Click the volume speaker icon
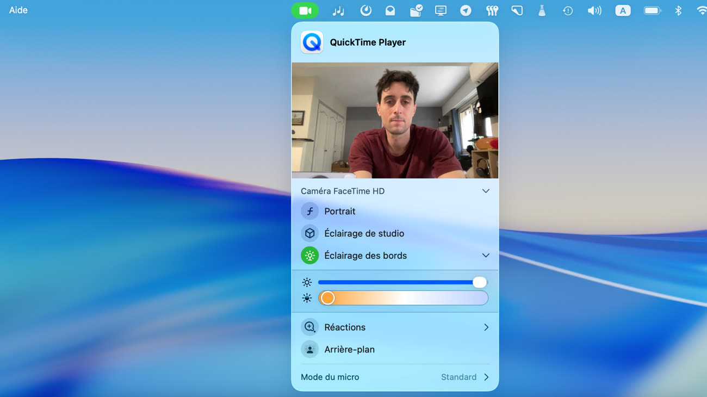 594,11
